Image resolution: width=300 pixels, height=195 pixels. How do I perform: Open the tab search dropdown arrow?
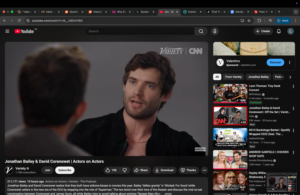pos(296,12)
